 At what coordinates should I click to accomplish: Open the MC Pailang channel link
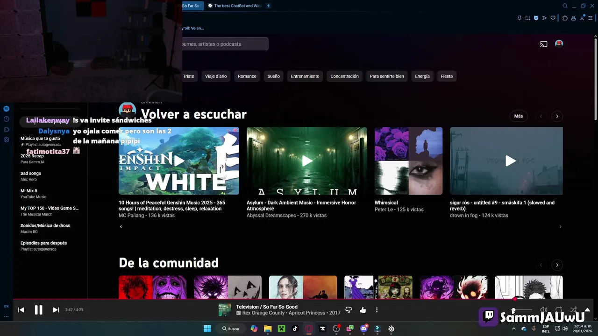(132, 216)
